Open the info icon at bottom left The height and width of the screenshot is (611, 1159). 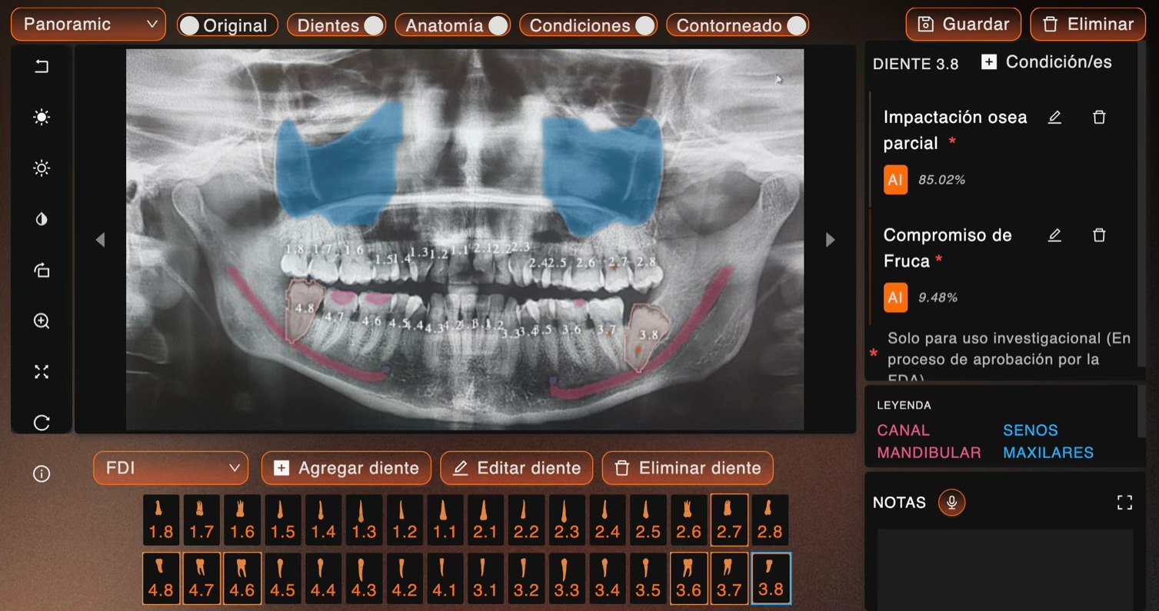[x=42, y=474]
